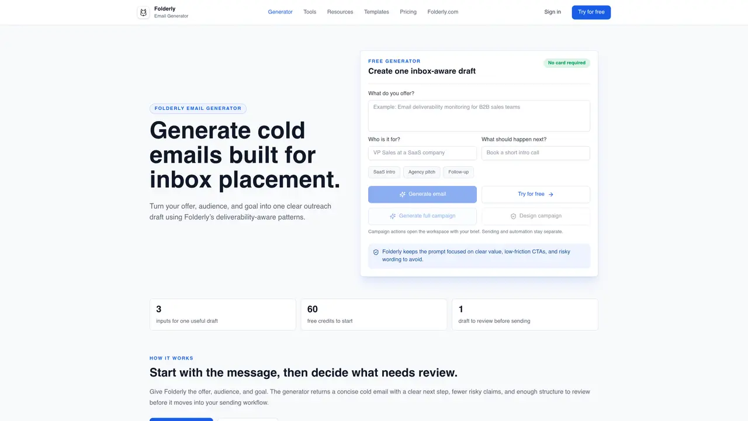Open the Pricing page link

408,12
